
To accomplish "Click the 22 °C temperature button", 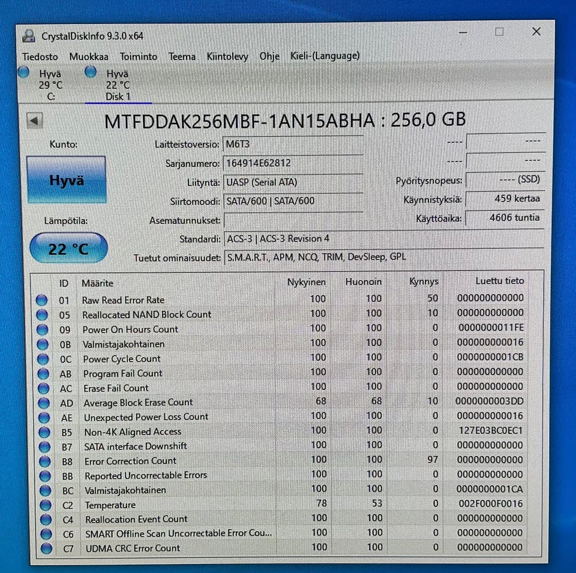I will tap(68, 248).
